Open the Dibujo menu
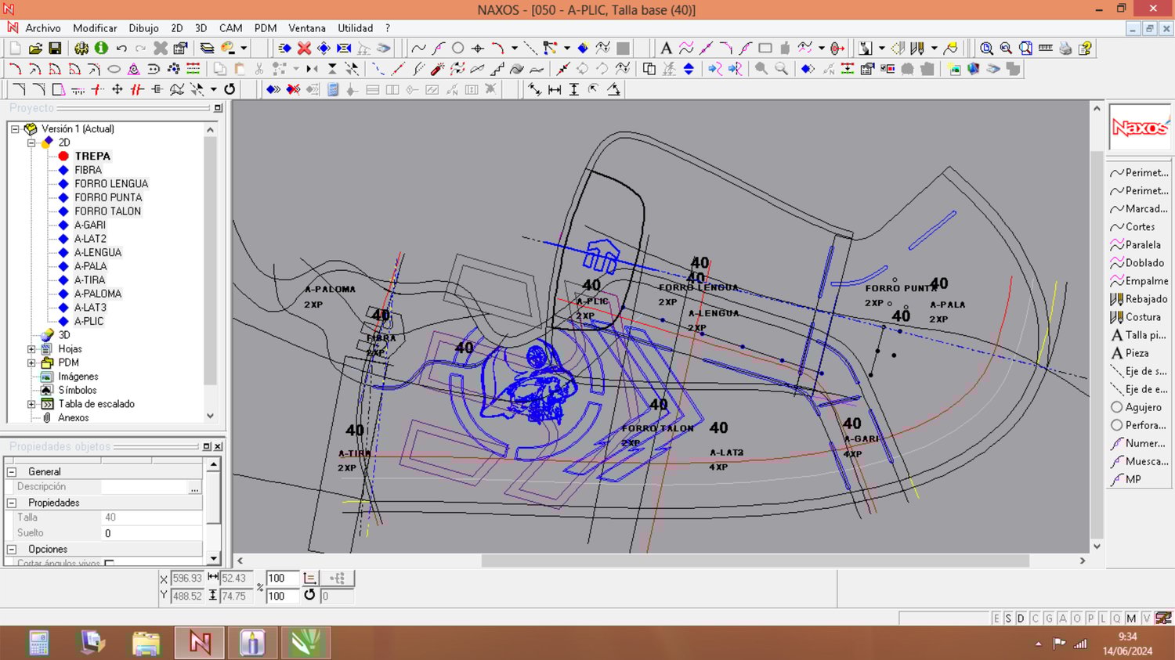The image size is (1175, 660). click(x=144, y=28)
